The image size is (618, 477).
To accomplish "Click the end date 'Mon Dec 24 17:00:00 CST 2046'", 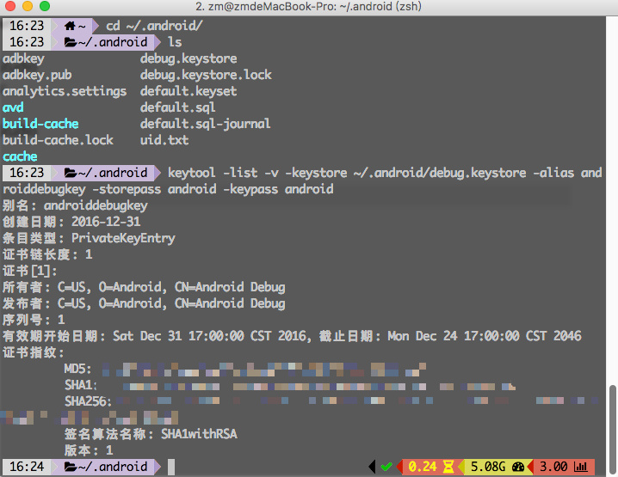I will pos(485,336).
